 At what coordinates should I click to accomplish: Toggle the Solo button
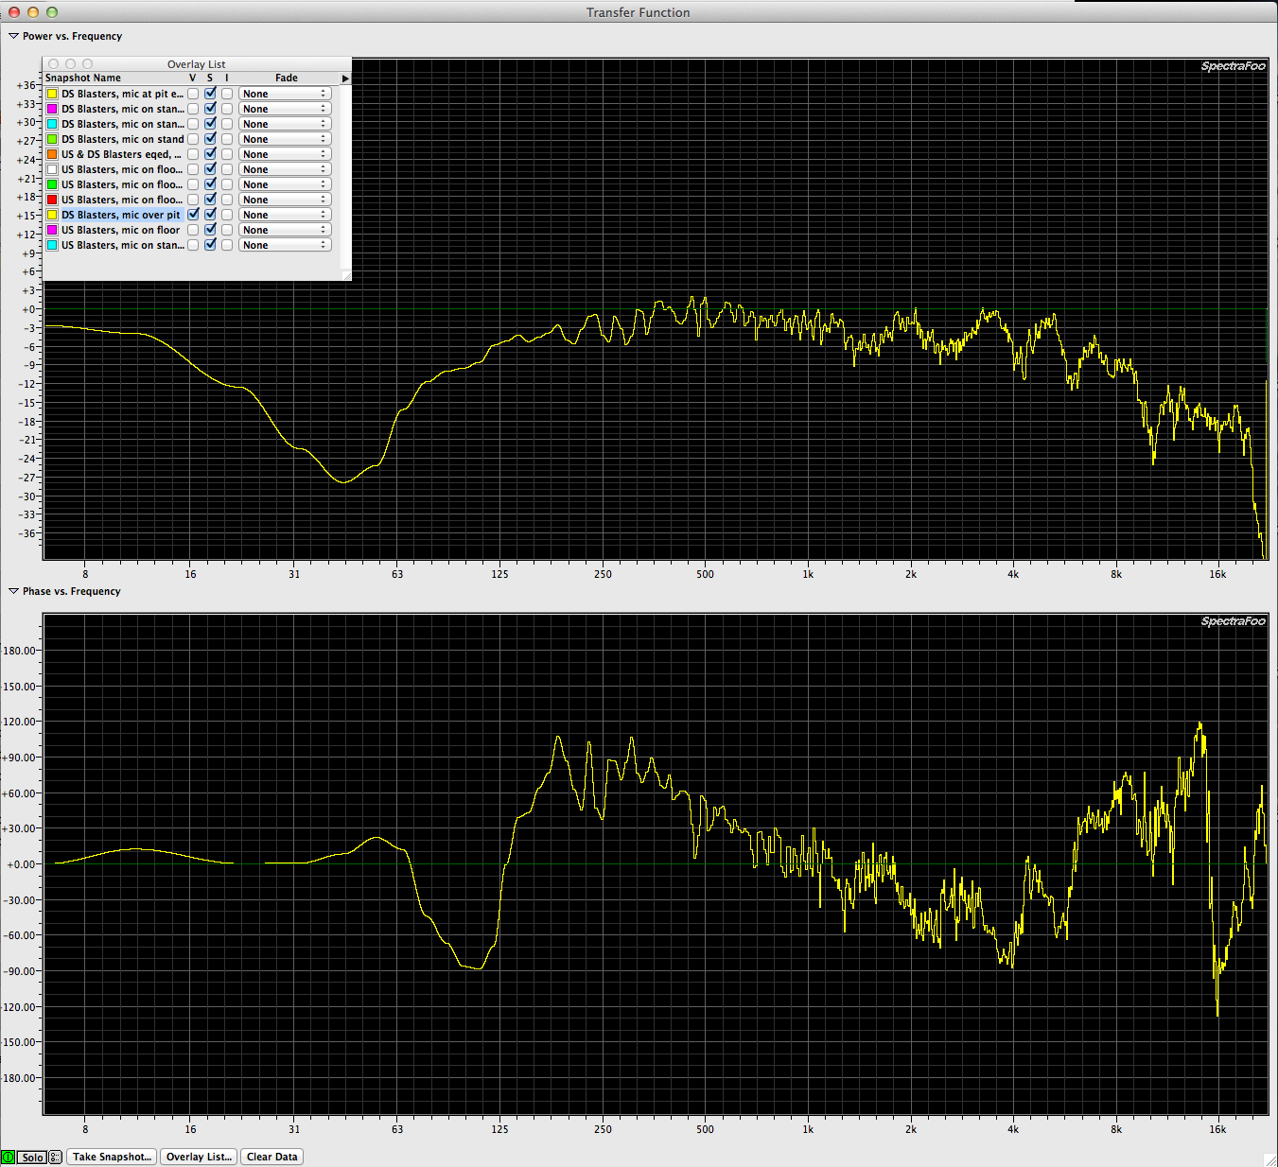(32, 1157)
